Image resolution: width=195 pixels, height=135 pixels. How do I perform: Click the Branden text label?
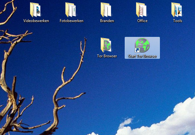tap(107, 21)
